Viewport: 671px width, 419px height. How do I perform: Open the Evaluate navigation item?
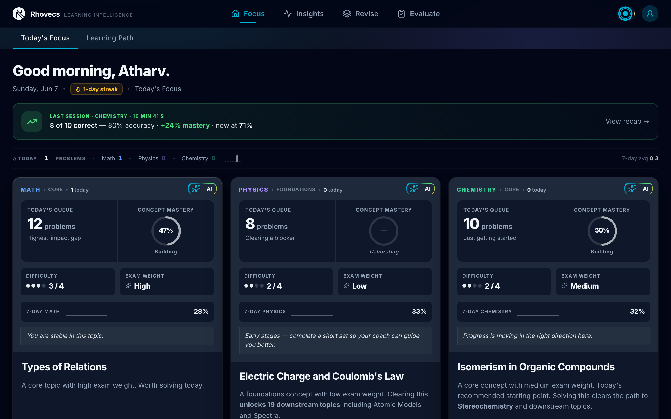coord(419,14)
